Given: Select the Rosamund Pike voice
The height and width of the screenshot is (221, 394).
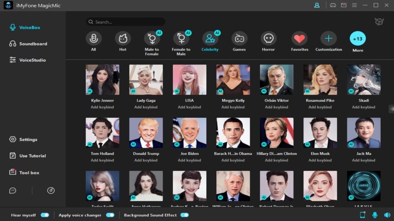Looking at the screenshot, I should [x=320, y=80].
